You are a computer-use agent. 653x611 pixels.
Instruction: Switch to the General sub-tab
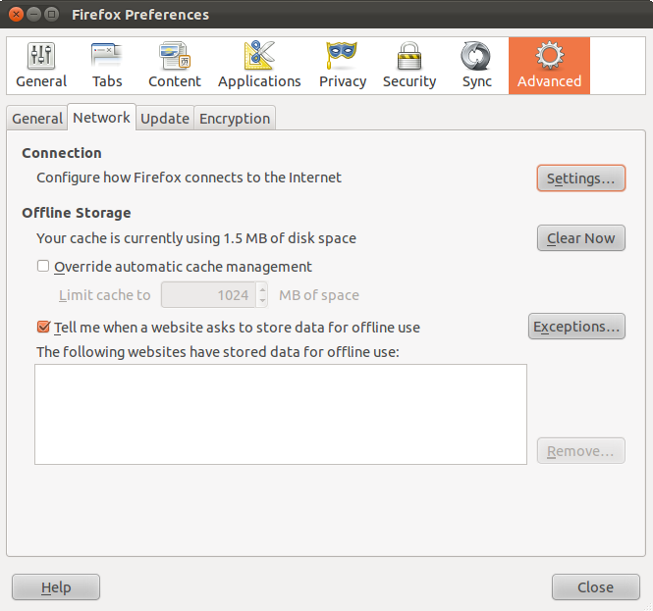pyautogui.click(x=37, y=119)
